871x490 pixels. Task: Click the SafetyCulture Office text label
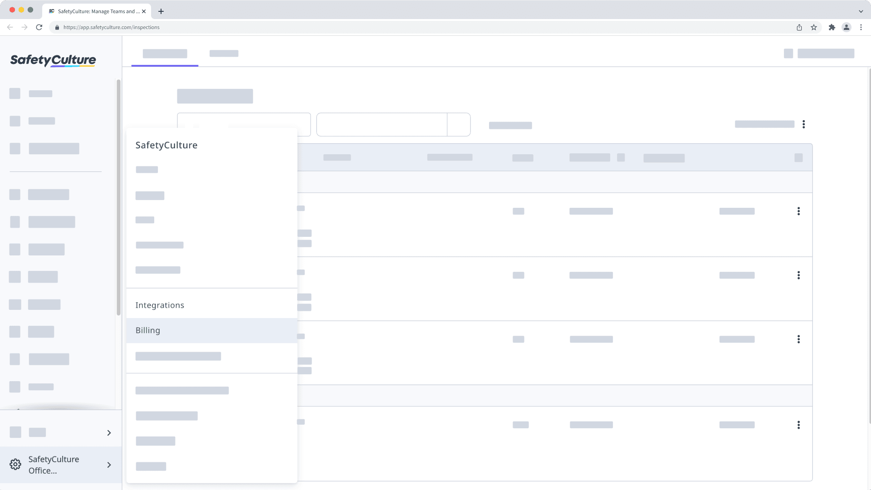[53, 465]
